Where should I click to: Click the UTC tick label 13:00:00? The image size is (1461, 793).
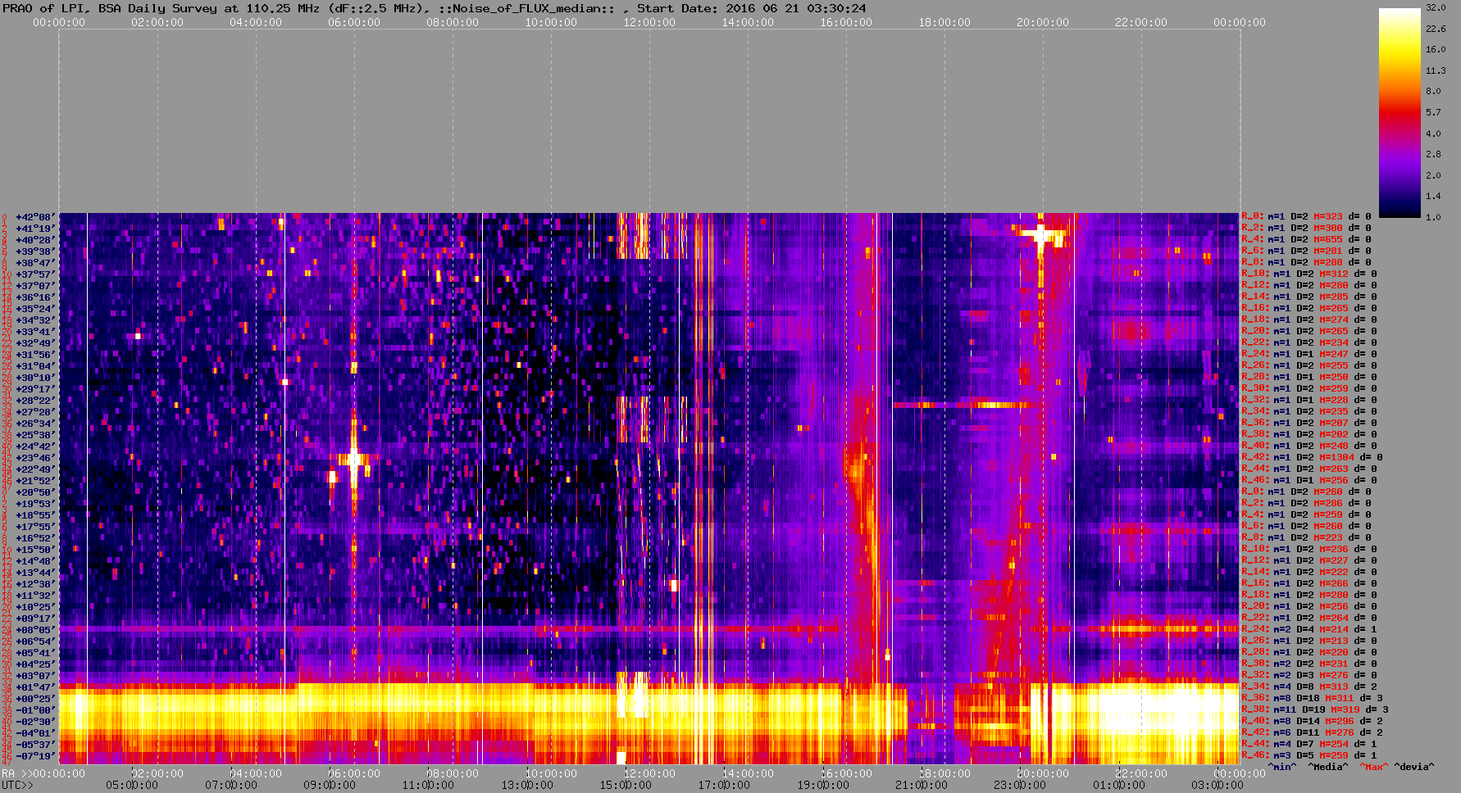(528, 785)
